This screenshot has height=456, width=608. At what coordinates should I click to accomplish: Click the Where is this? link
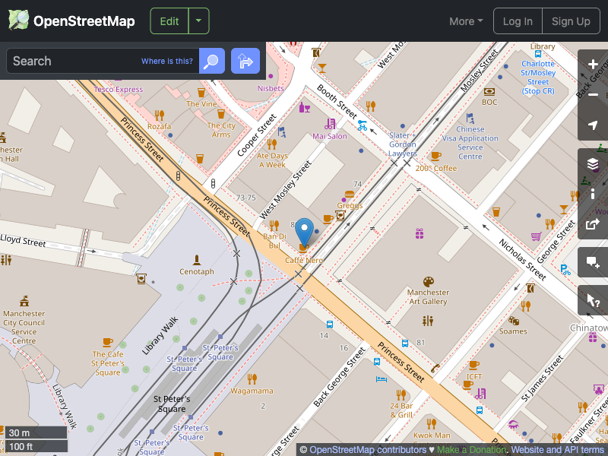pos(166,61)
